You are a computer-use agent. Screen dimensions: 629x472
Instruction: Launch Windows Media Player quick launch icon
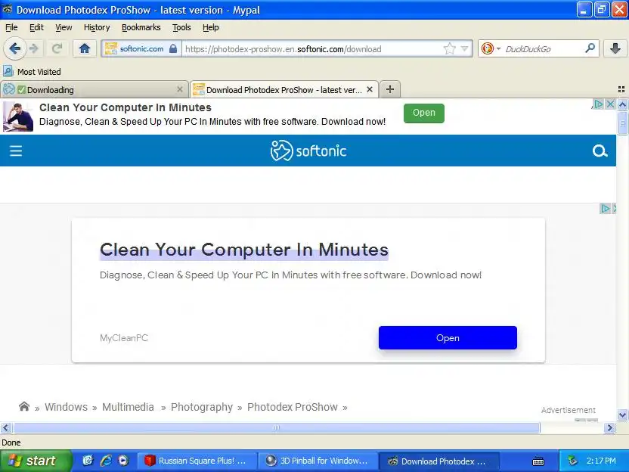(123, 461)
